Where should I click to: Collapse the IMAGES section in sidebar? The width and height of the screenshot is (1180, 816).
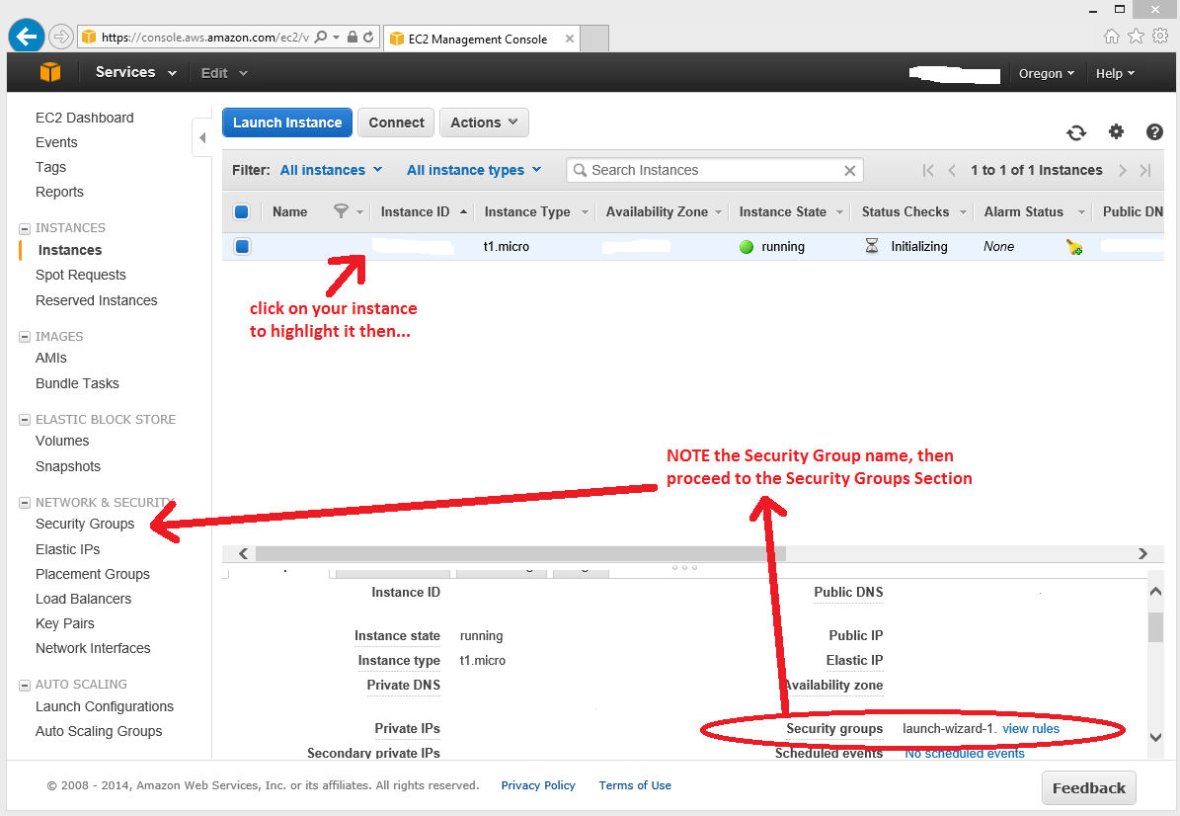(x=24, y=337)
